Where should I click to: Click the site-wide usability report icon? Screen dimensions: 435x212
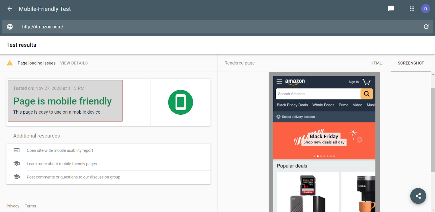pos(17,150)
